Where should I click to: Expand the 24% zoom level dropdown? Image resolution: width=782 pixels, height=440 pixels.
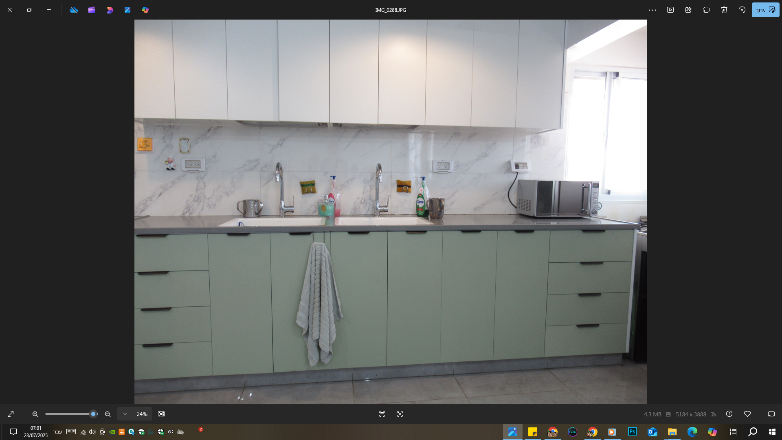click(125, 414)
